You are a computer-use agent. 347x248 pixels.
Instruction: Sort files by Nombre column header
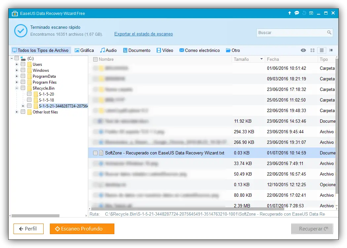tap(106, 59)
